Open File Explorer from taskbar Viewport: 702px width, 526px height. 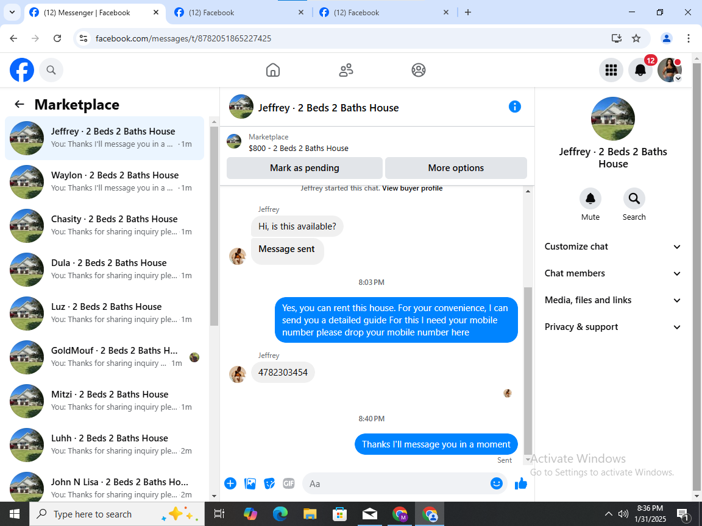point(310,514)
